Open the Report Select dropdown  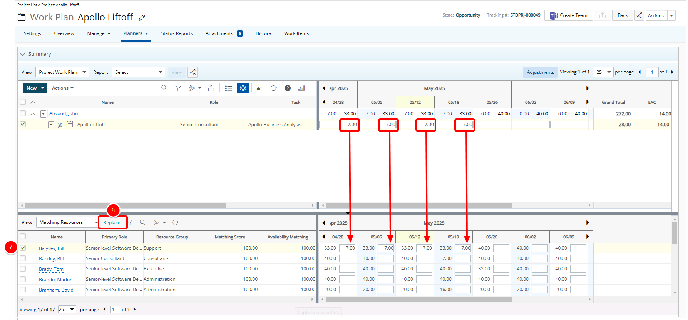(x=138, y=72)
